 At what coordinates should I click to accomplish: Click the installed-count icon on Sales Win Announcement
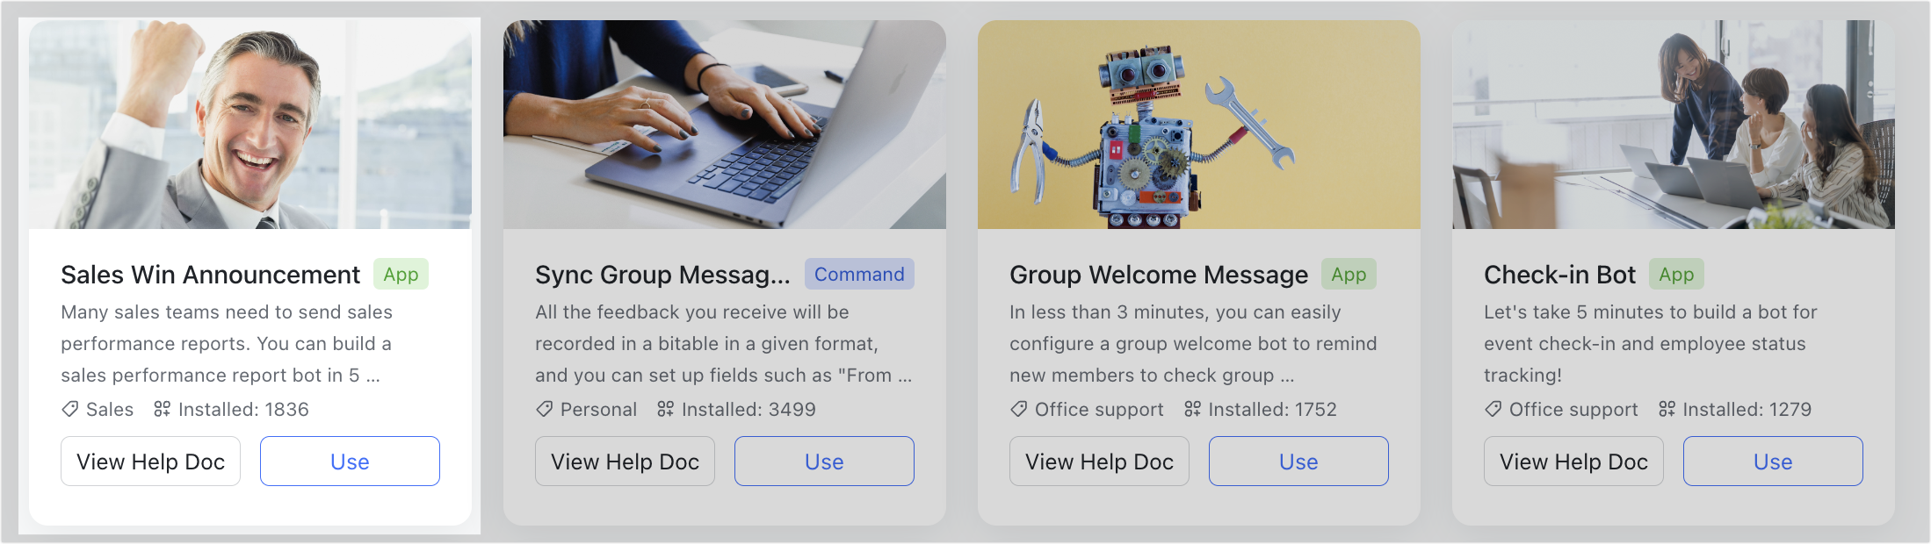[162, 409]
